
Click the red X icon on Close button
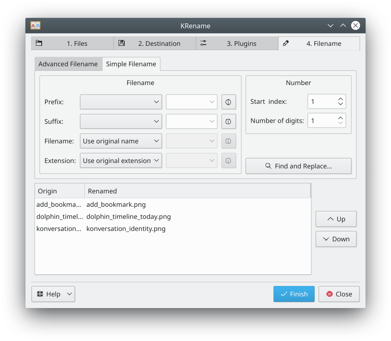(329, 294)
